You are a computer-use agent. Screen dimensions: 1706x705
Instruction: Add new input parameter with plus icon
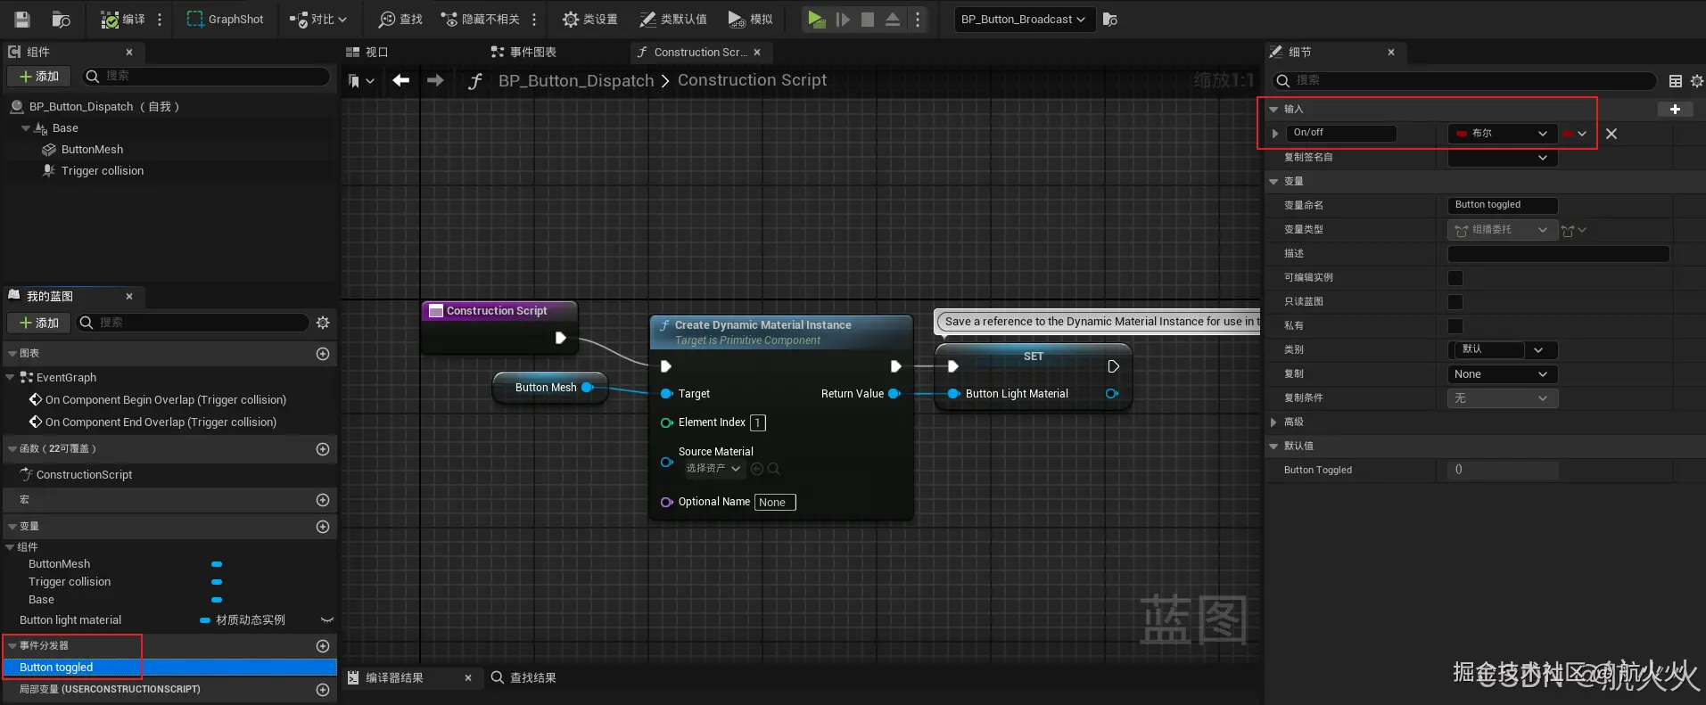pos(1674,109)
